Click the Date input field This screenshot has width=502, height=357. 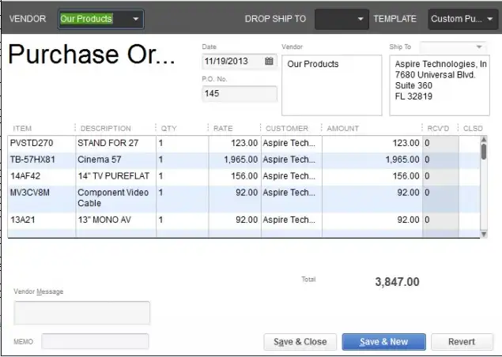(x=232, y=61)
